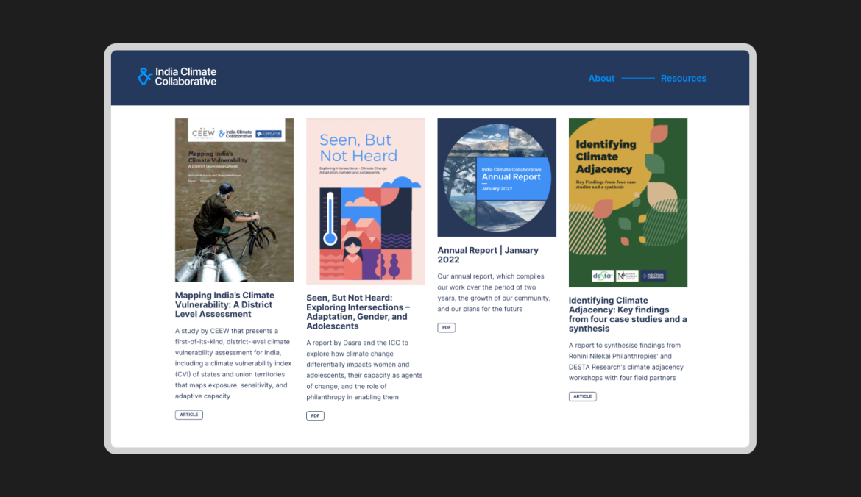861x497 pixels.
Task: Open the Mapping India's Climate Vulnerability cover image
Action: [x=235, y=200]
